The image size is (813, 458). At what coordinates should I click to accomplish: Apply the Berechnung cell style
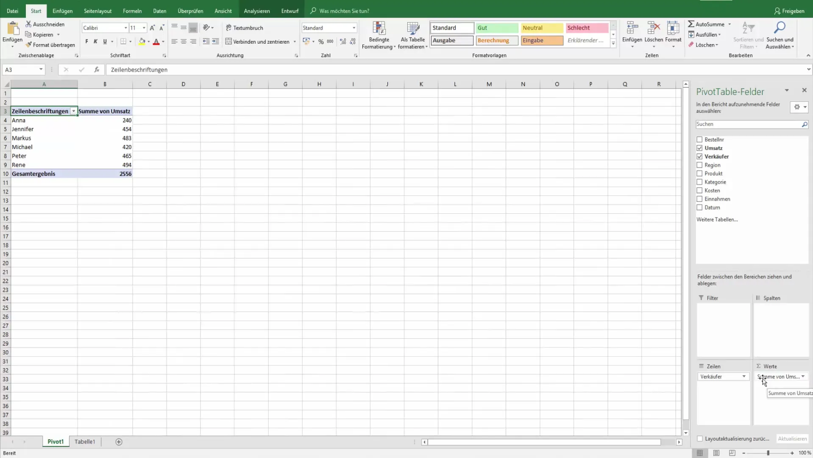pos(497,40)
